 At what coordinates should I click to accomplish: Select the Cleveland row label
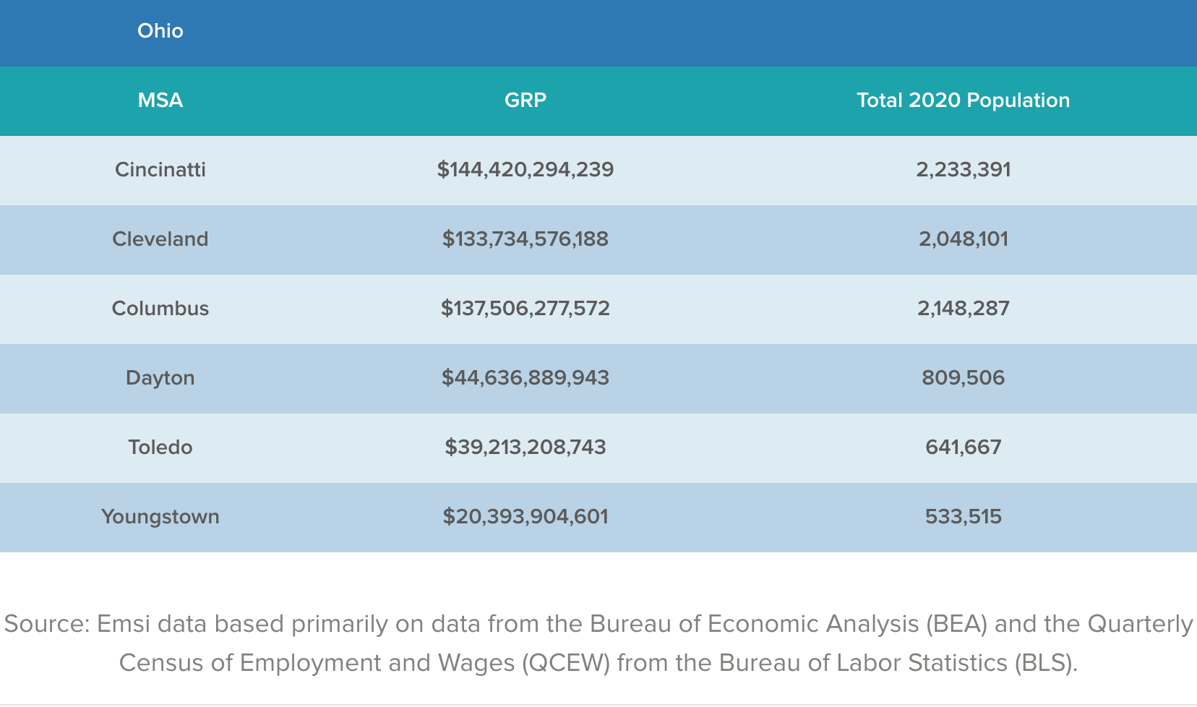(x=160, y=239)
